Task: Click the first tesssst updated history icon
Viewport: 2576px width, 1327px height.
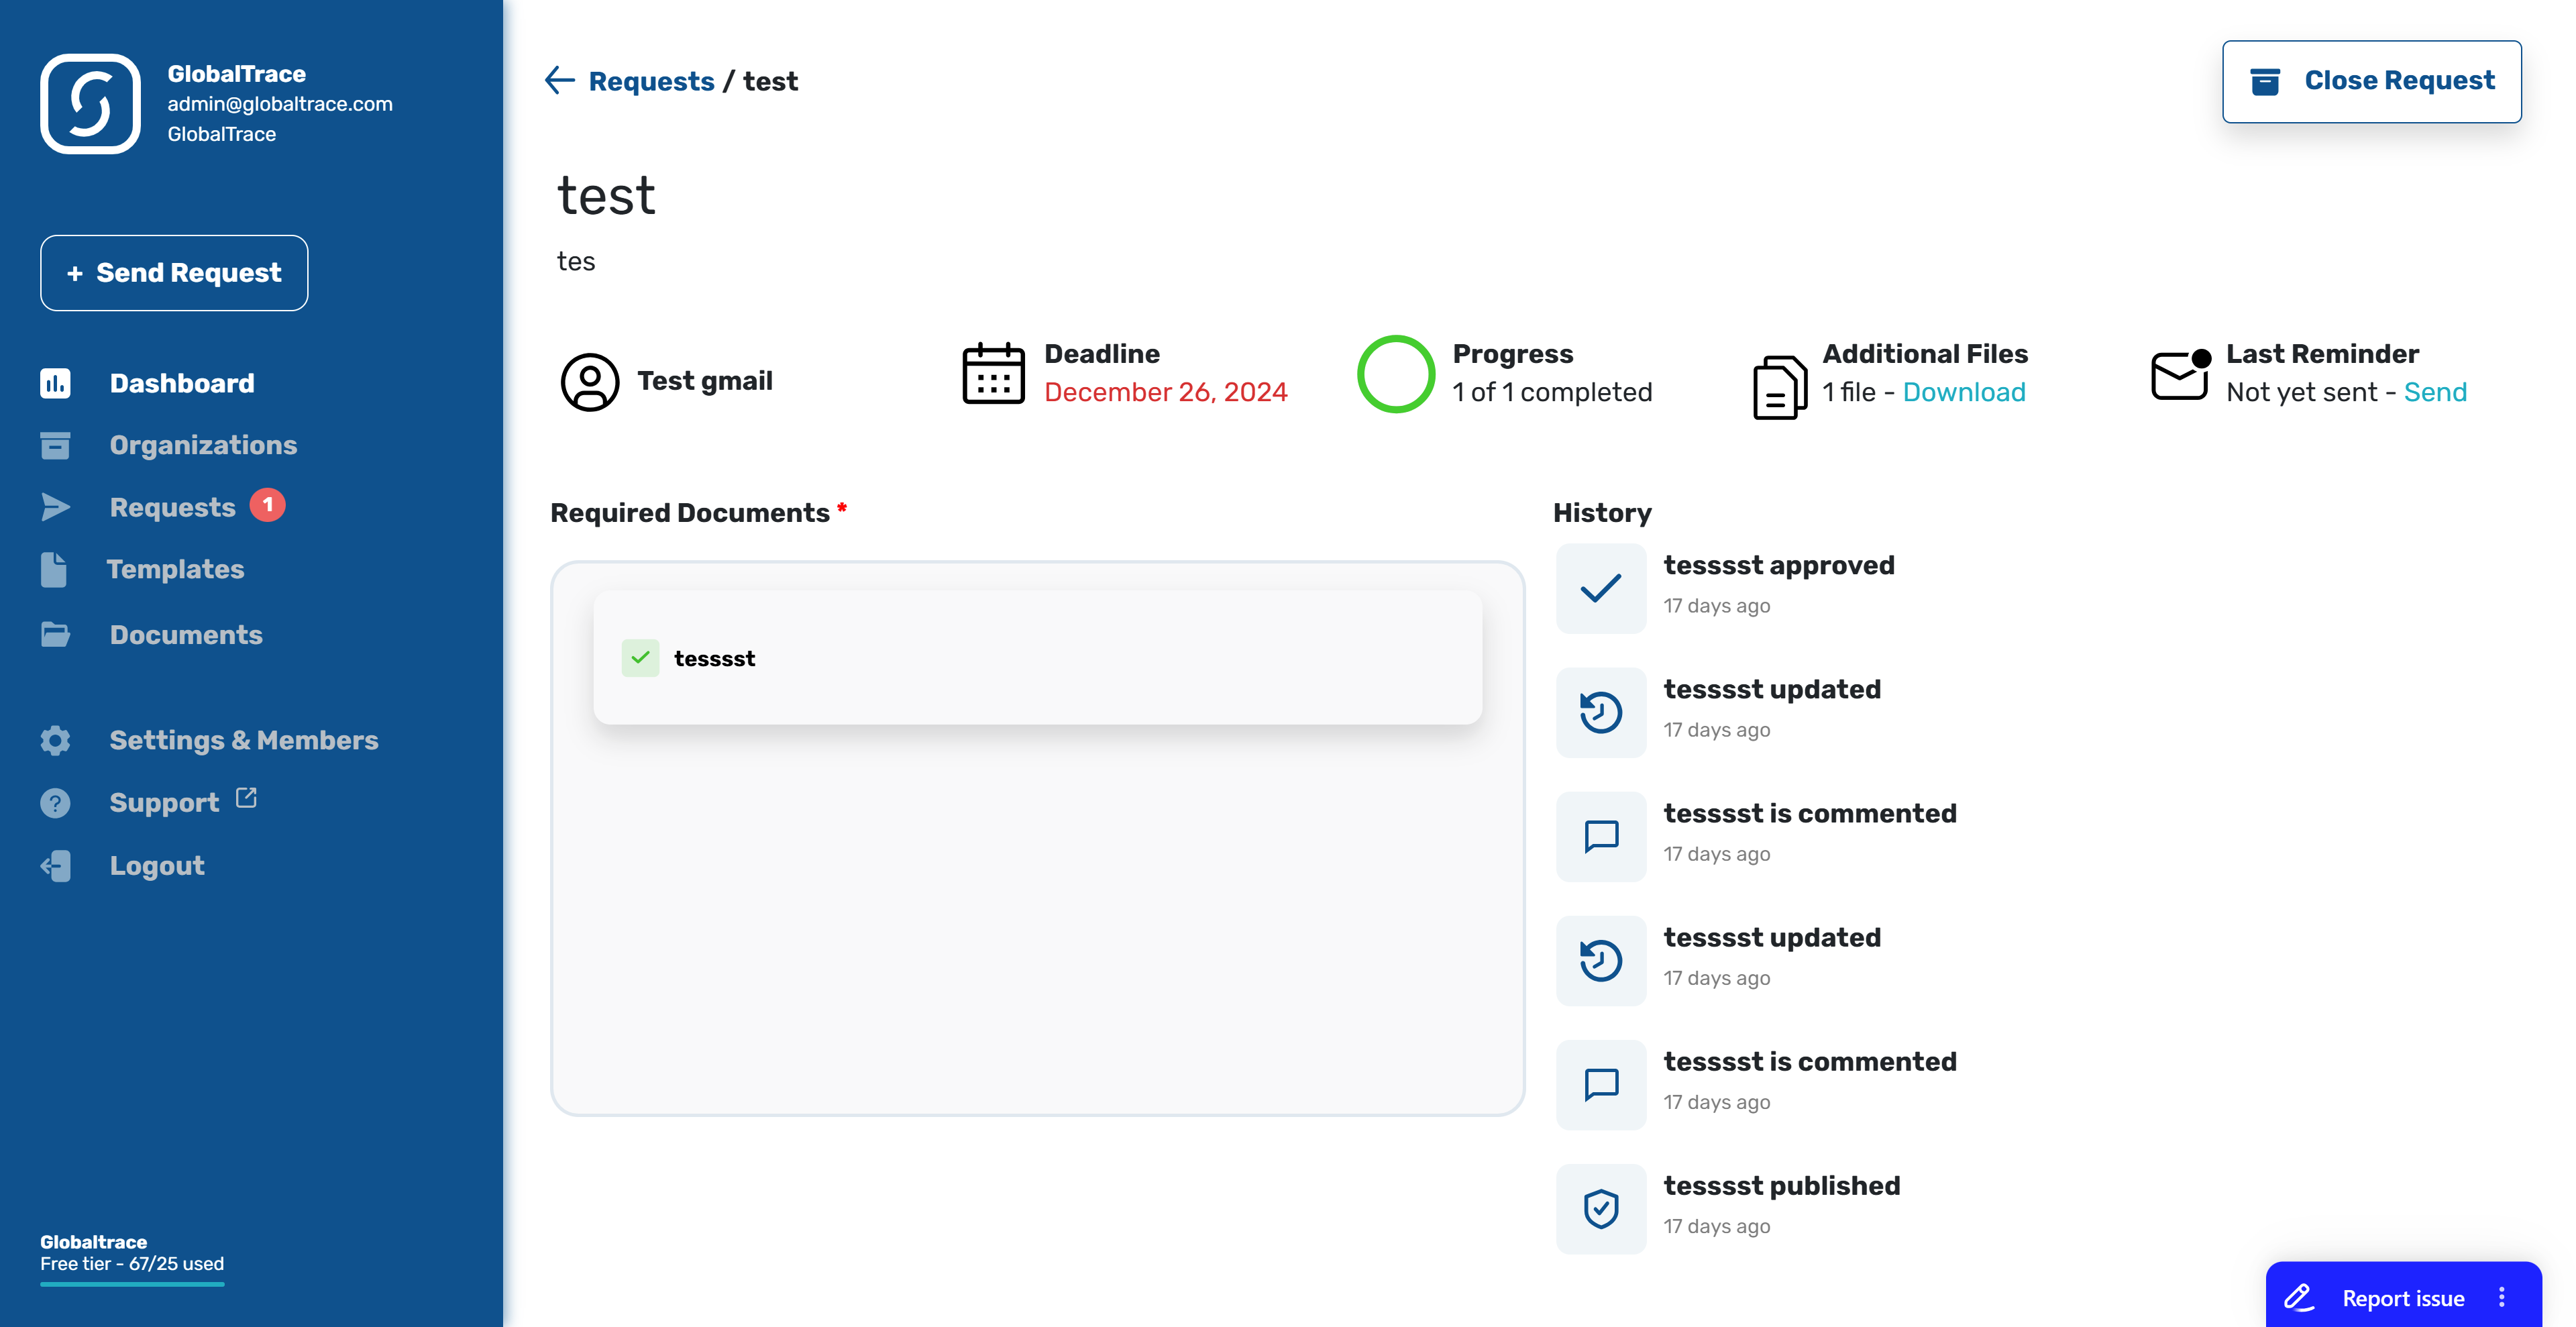Action: pyautogui.click(x=1601, y=712)
